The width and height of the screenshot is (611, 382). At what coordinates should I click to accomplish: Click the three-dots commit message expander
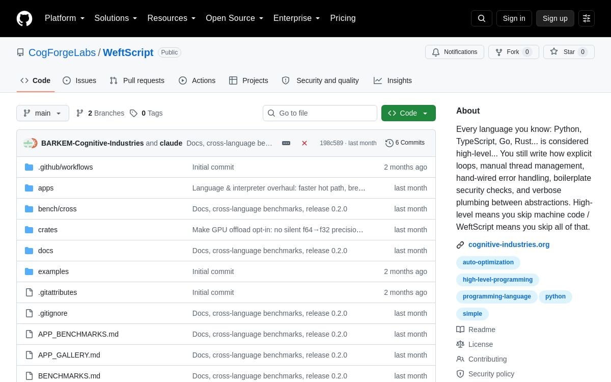pyautogui.click(x=286, y=143)
